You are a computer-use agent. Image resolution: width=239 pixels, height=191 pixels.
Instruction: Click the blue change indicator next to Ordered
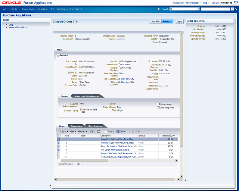(149, 62)
